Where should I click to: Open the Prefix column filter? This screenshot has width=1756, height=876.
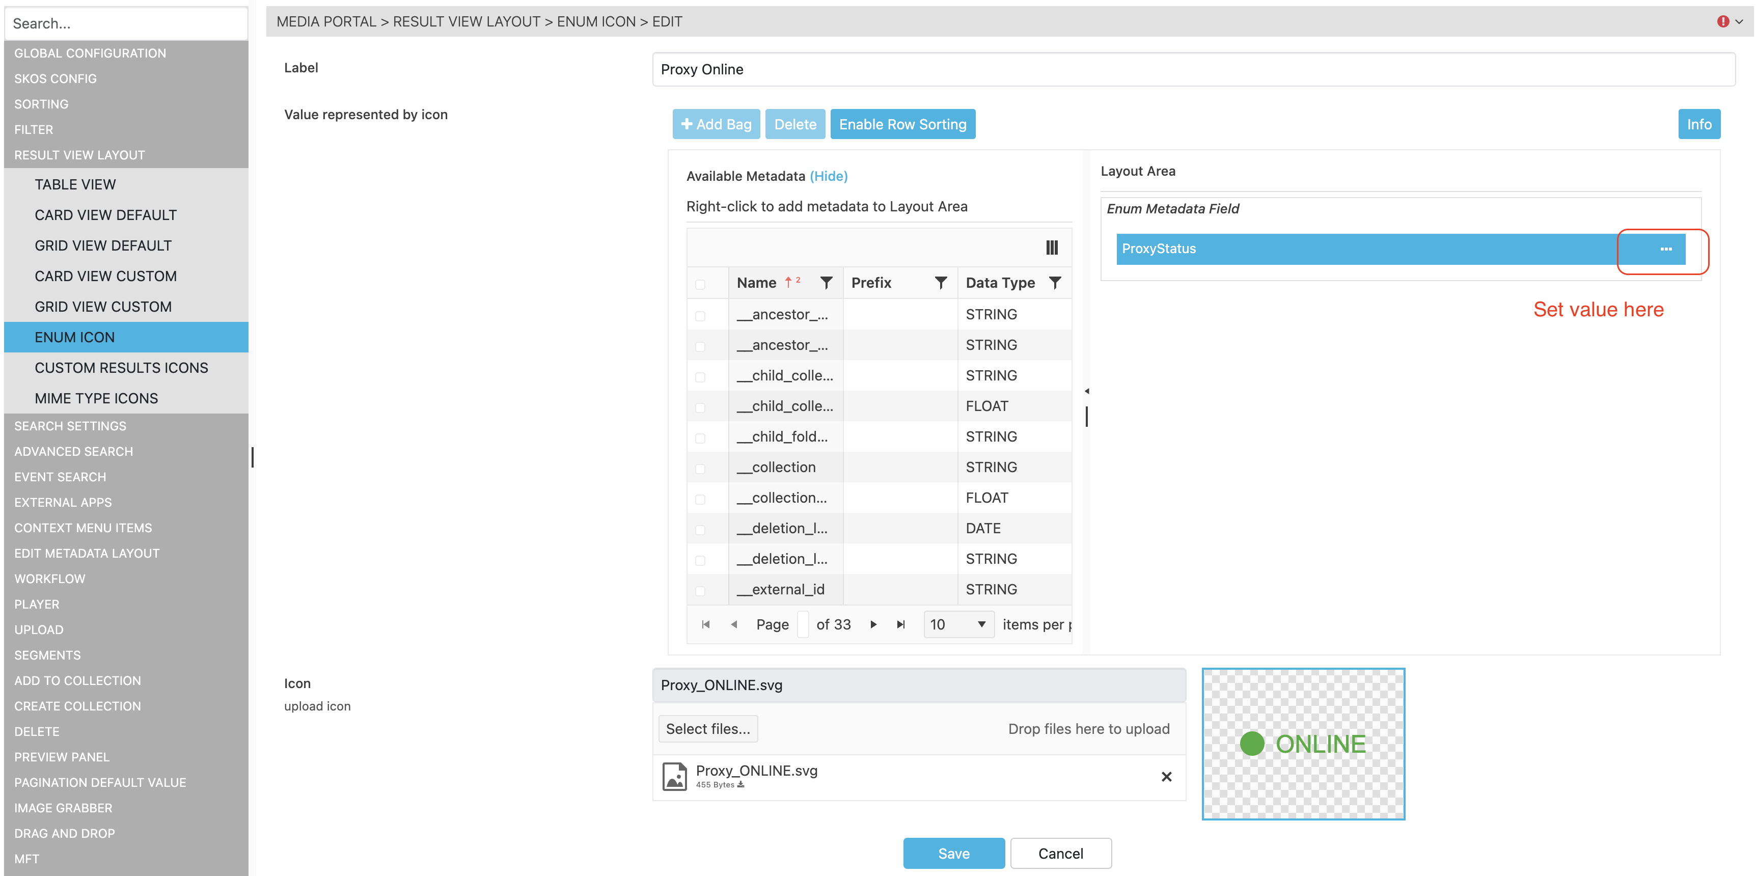[x=940, y=282]
